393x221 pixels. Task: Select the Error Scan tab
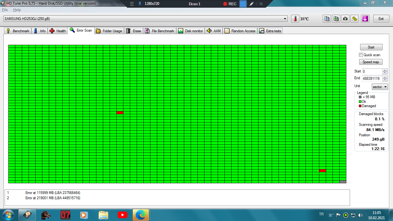point(81,30)
